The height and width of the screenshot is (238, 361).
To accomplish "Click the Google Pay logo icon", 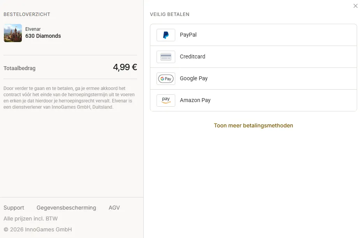I will (x=166, y=79).
